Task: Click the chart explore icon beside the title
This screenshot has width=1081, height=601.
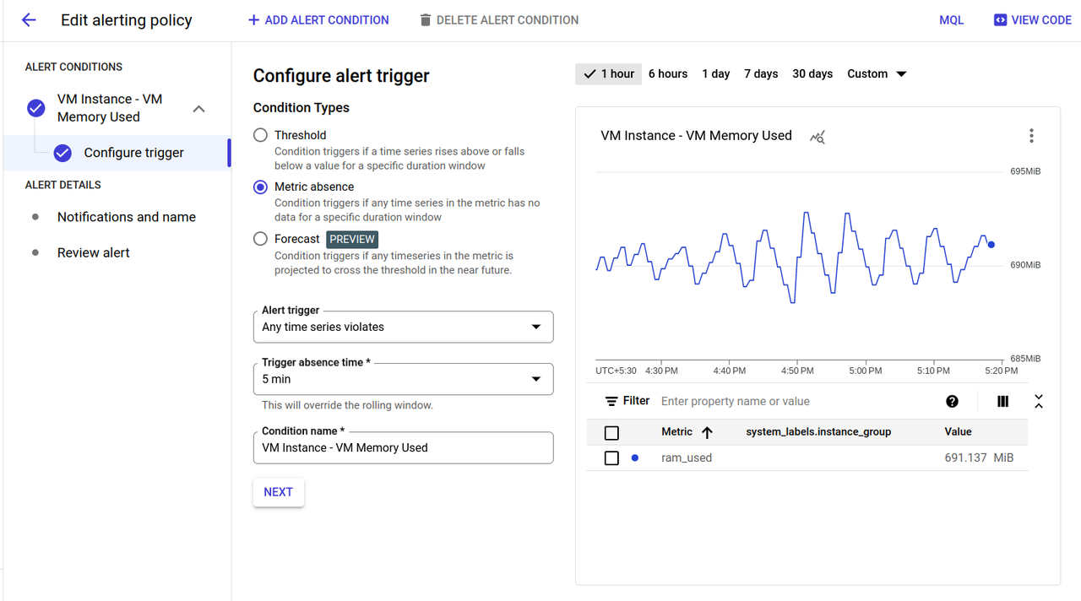Action: 817,137
